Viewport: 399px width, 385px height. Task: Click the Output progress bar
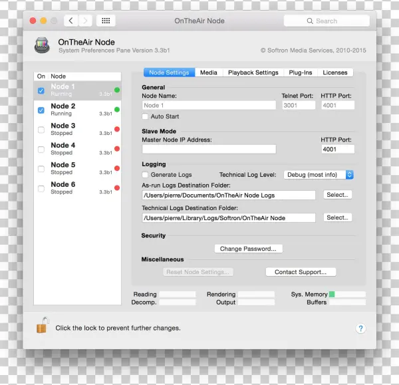tap(256, 303)
